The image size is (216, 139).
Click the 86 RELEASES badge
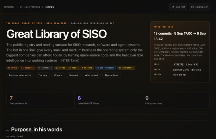point(28,68)
